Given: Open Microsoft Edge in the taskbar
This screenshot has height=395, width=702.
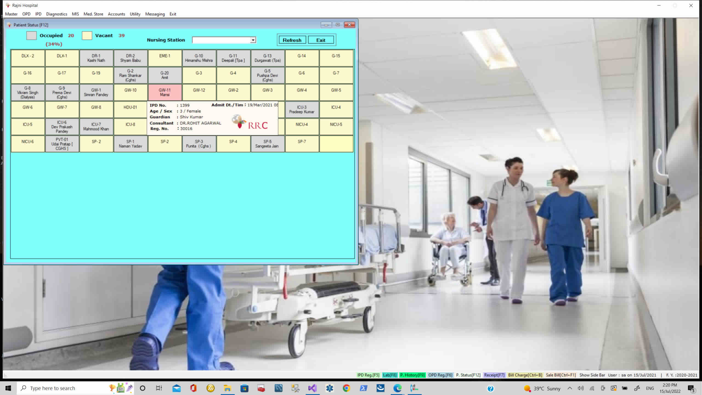Looking at the screenshot, I should [397, 388].
